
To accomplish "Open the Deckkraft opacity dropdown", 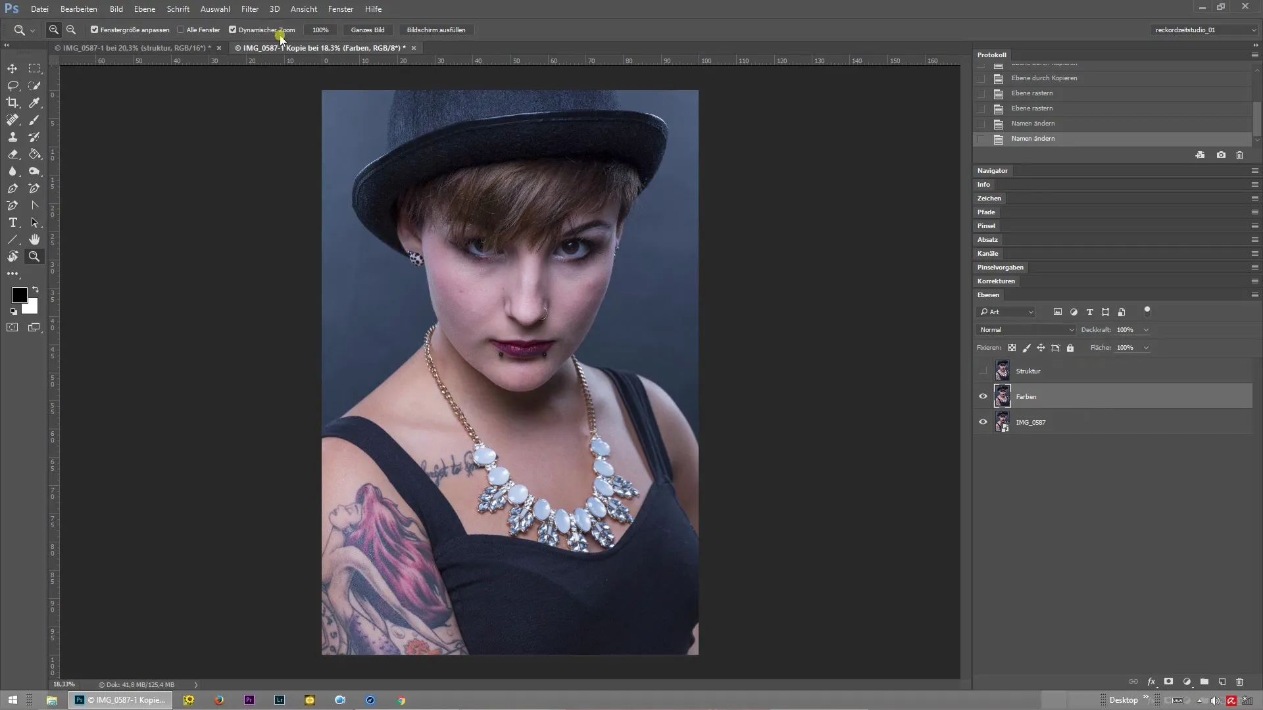I will click(1146, 330).
